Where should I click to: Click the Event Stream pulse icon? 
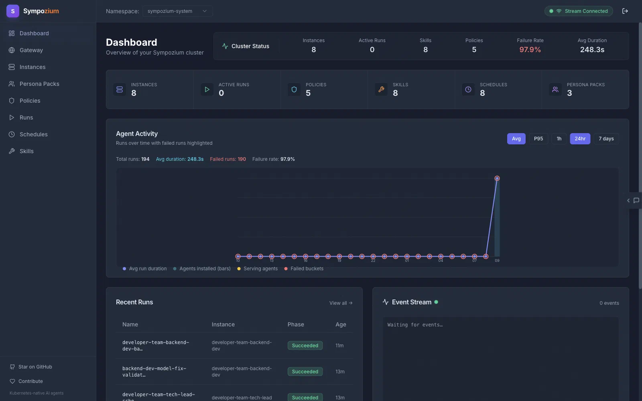[x=386, y=302]
